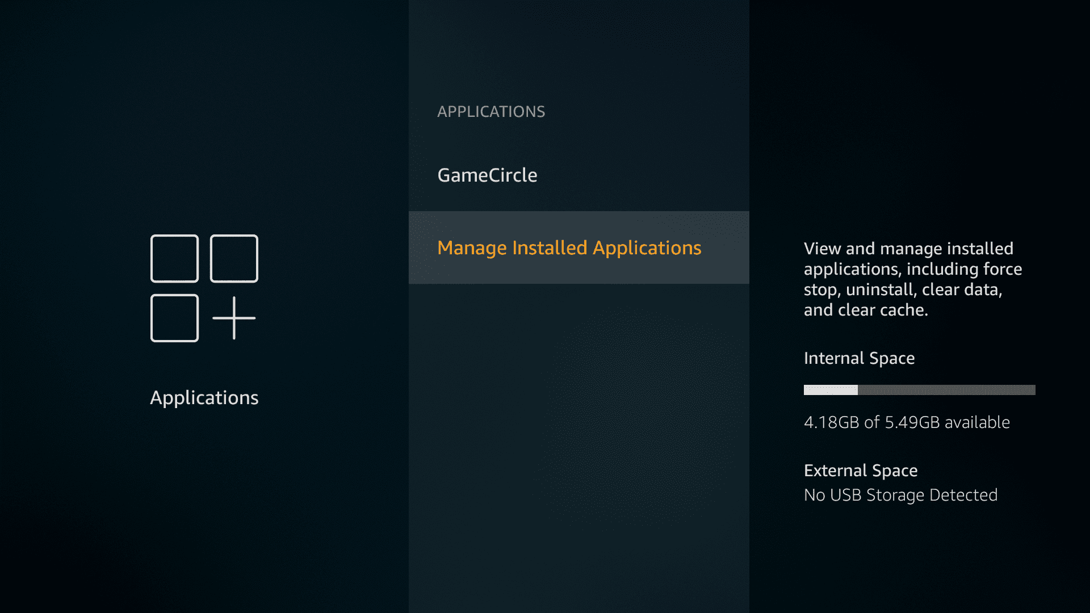
Task: Click the 4.18GB available storage text
Action: 907,422
